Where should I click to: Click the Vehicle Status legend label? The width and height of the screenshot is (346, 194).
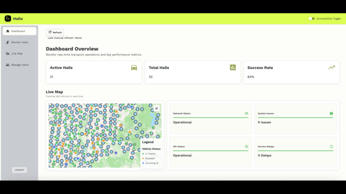pos(151,149)
